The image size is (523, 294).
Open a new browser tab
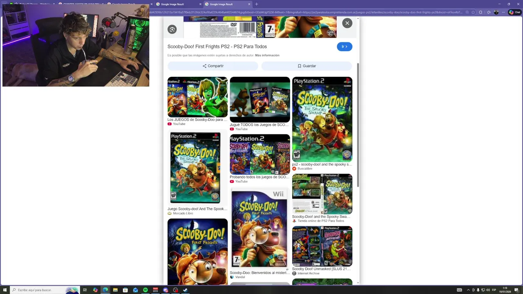pos(257,4)
